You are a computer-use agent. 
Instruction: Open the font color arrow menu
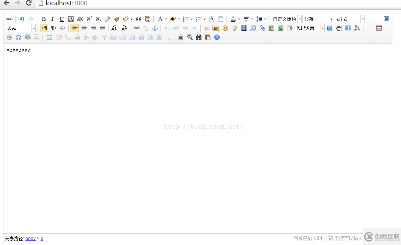click(x=166, y=19)
